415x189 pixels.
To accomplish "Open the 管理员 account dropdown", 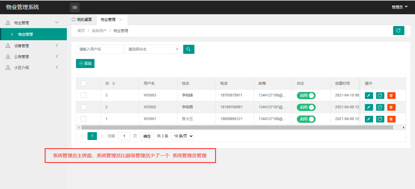I will coord(400,7).
